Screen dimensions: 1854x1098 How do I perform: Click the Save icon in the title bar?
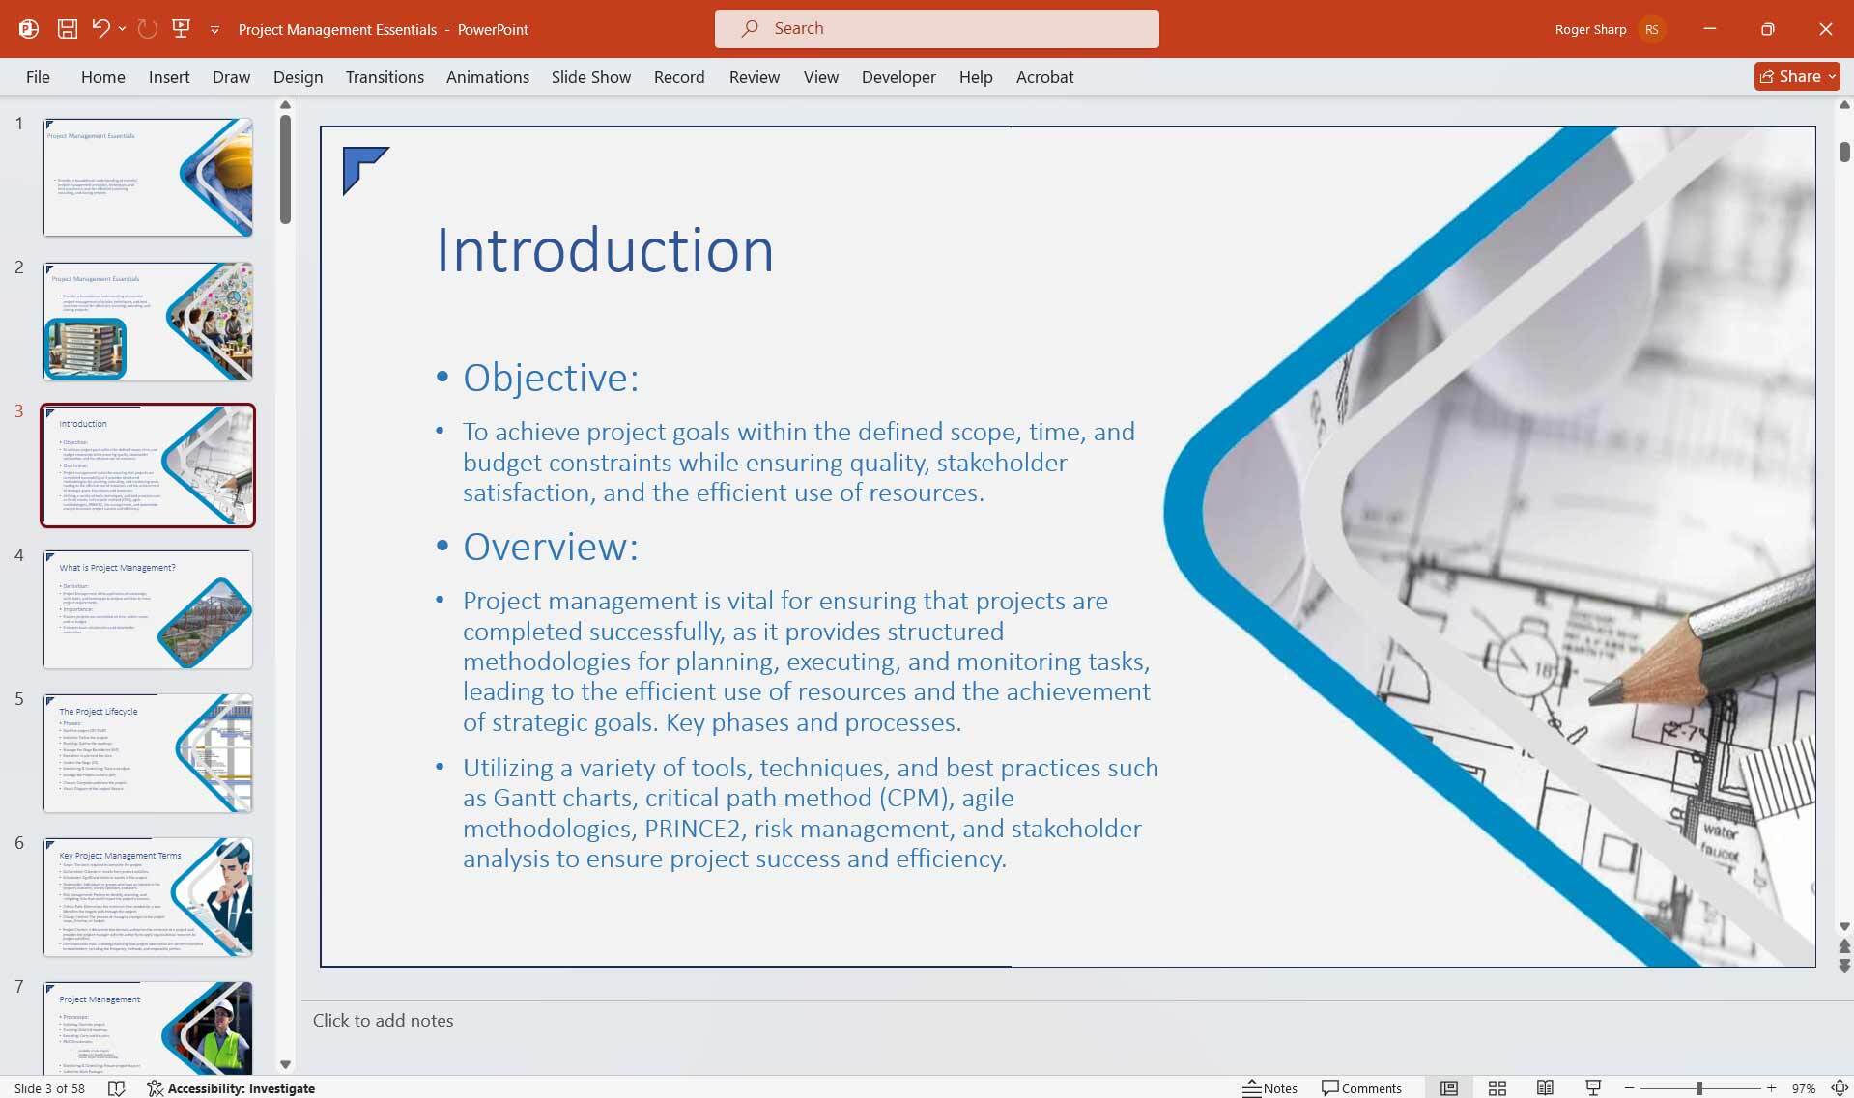[x=67, y=29]
